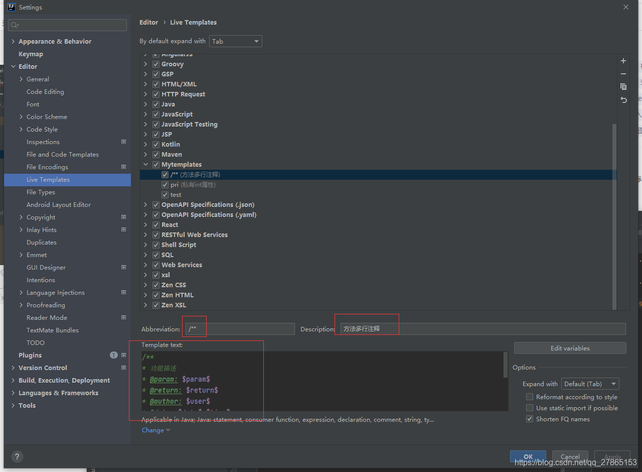Image resolution: width=642 pixels, height=472 pixels.
Task: Select the JavaScript Testing group
Action: click(190, 125)
